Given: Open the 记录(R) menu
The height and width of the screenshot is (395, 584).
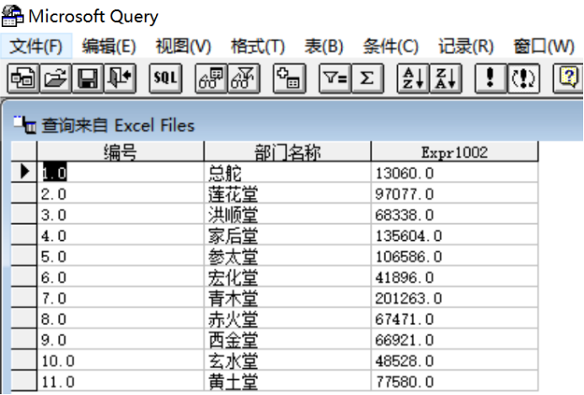Looking at the screenshot, I should coord(465,46).
